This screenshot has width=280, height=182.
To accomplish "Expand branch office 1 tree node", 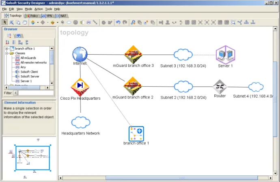I will [6, 49].
